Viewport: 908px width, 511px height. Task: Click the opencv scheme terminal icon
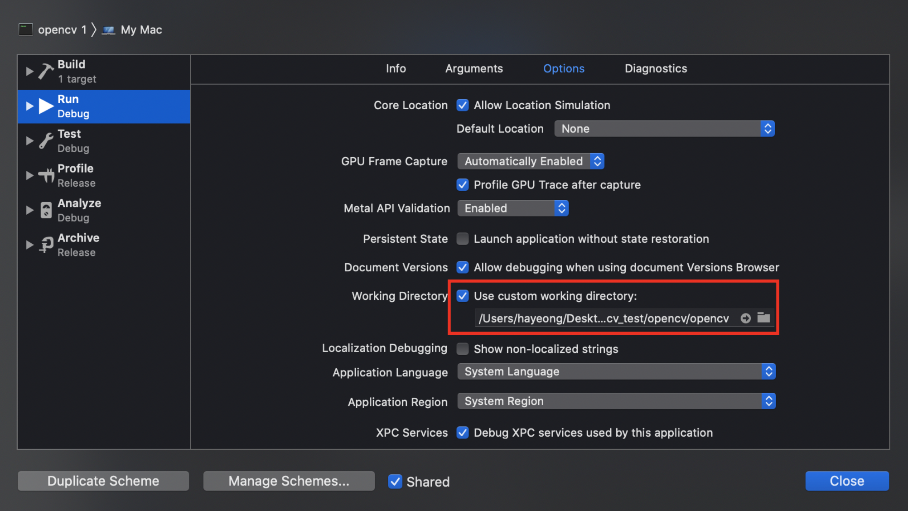point(25,30)
